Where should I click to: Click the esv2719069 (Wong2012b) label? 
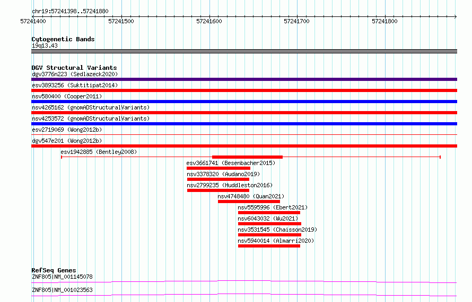[67, 130]
